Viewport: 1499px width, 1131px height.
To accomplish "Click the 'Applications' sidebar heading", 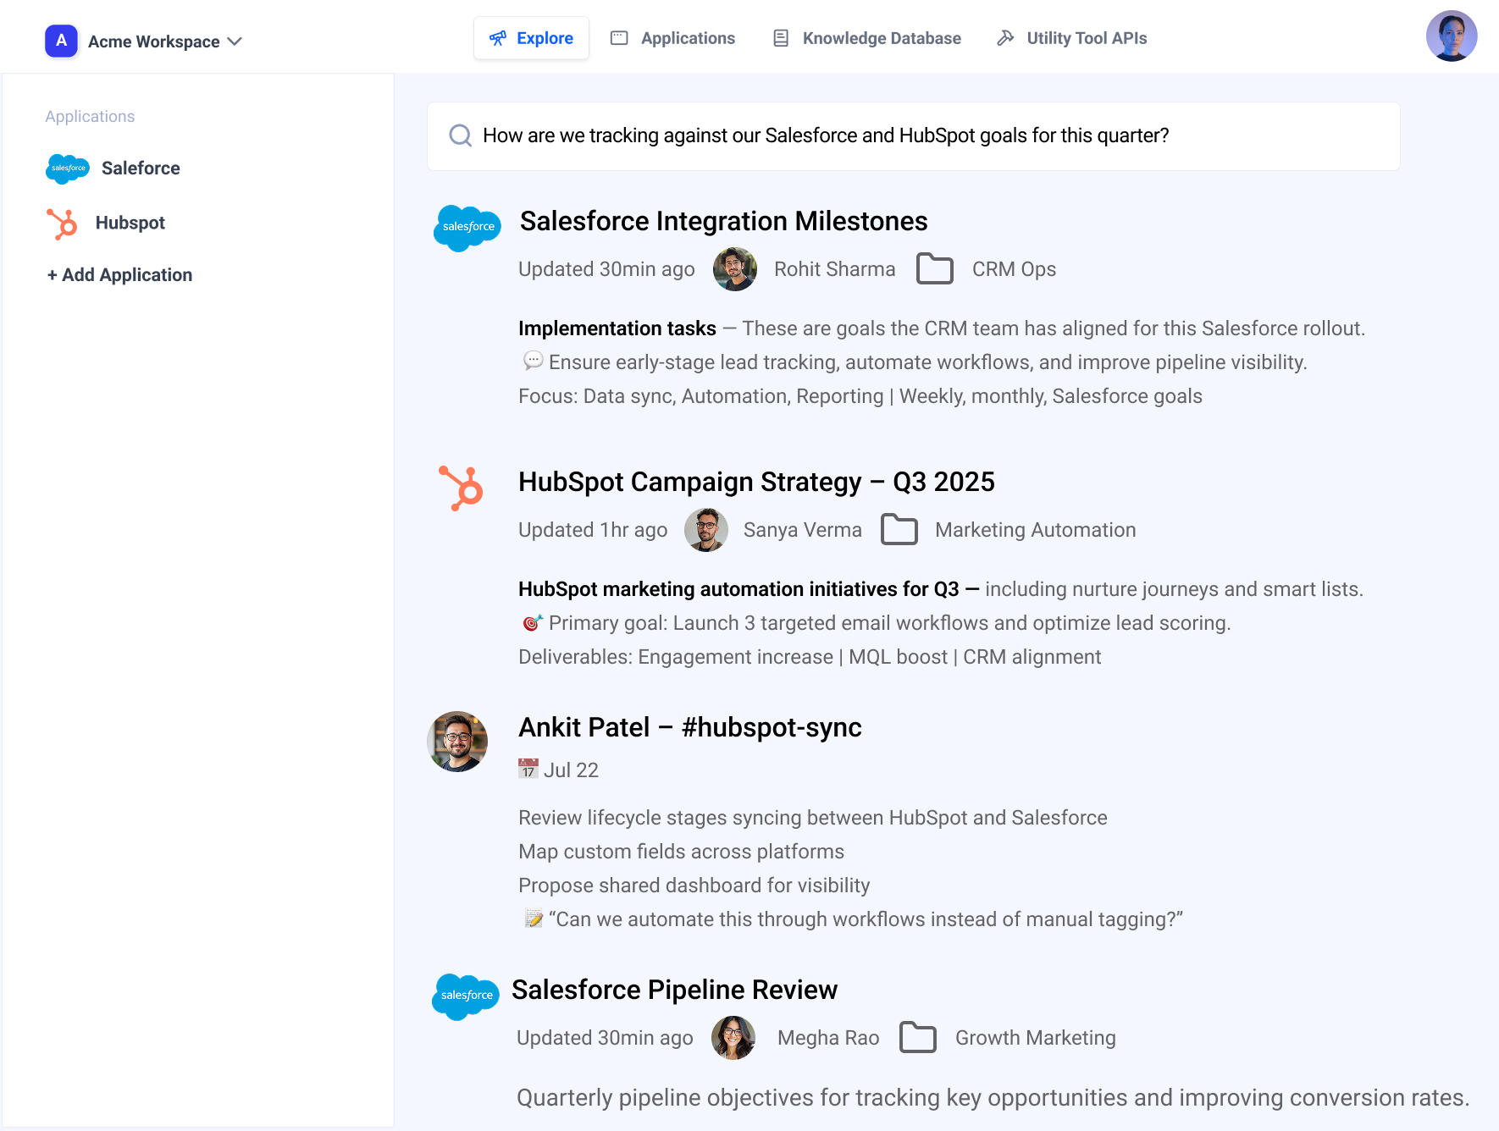I will (x=90, y=117).
